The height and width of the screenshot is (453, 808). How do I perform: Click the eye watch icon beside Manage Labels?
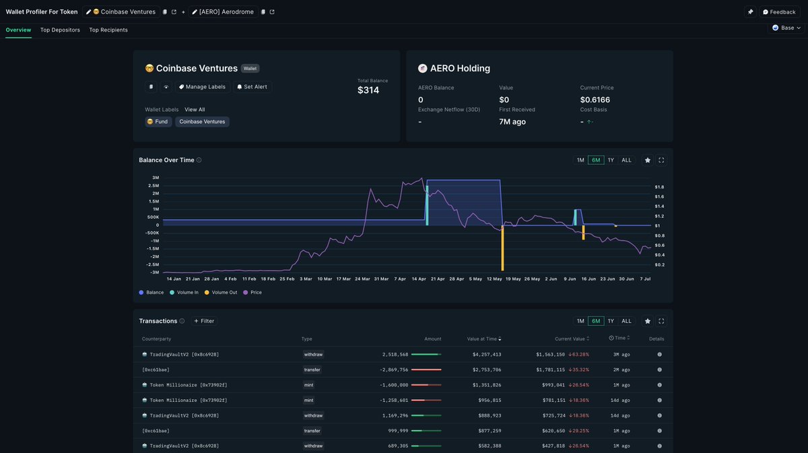(166, 87)
